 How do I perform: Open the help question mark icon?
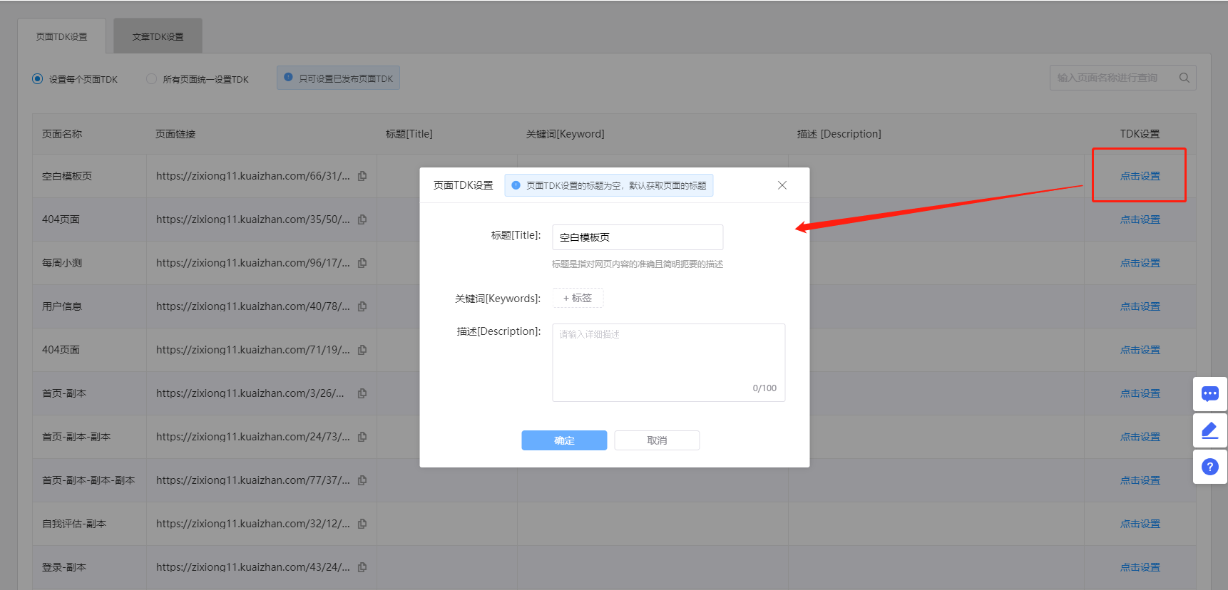[x=1209, y=467]
